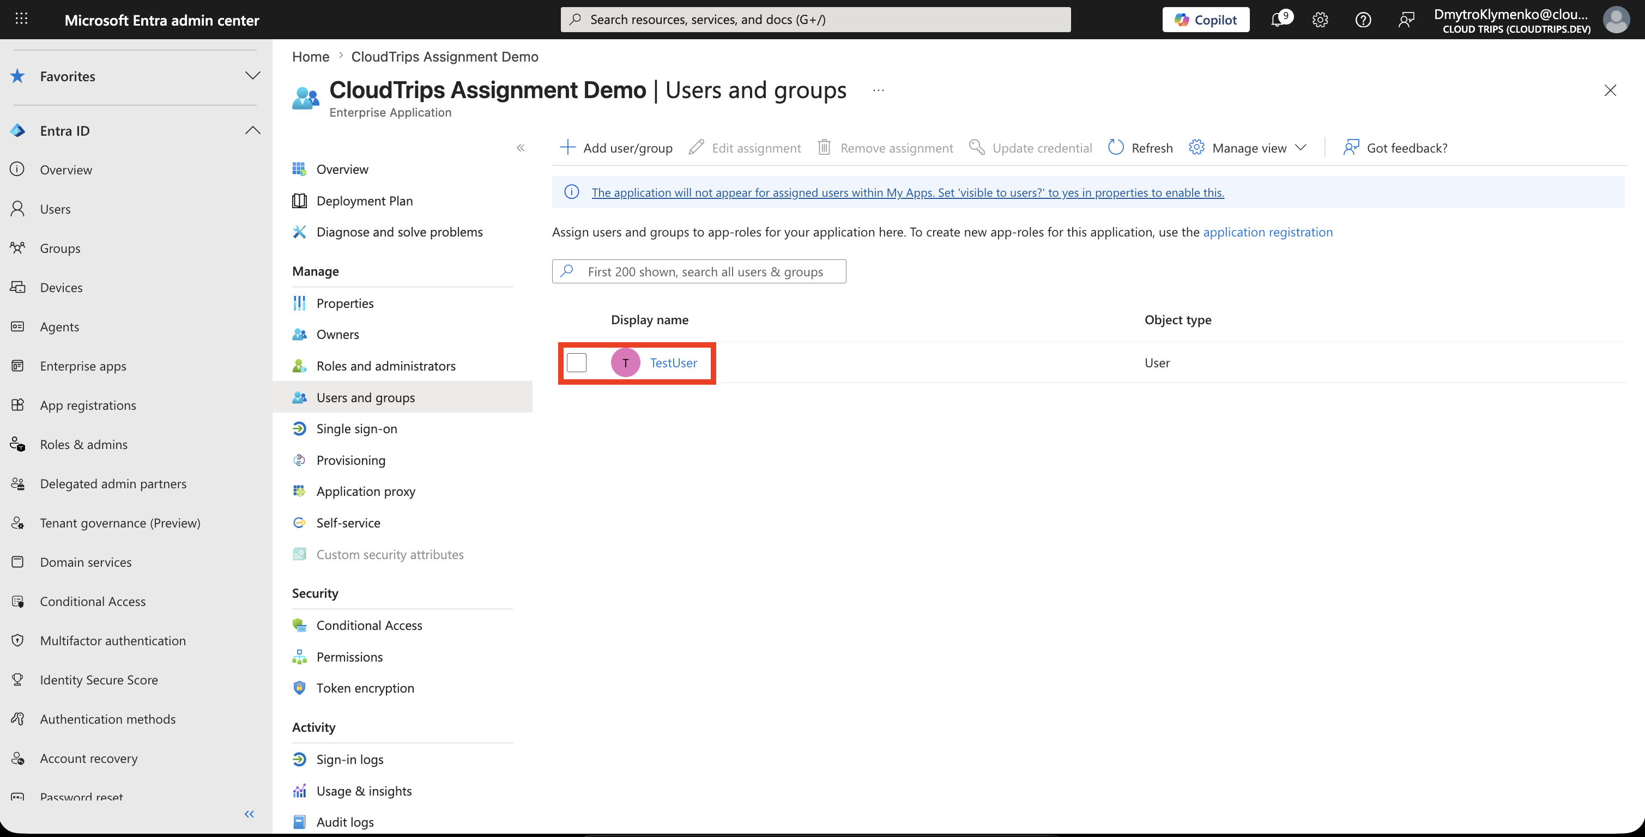The width and height of the screenshot is (1645, 837).
Task: Open the help question mark icon
Action: coord(1363,20)
